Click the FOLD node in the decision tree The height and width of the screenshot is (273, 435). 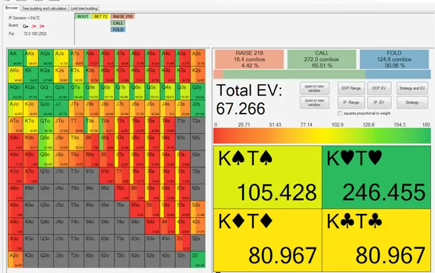pyautogui.click(x=118, y=30)
